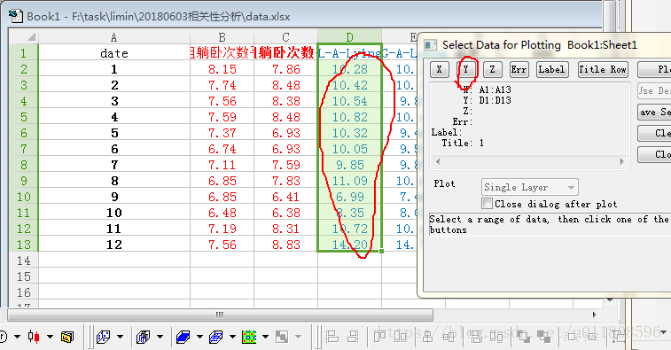671x350 pixels.
Task: Click cell with value 8.15
Action: [222, 69]
